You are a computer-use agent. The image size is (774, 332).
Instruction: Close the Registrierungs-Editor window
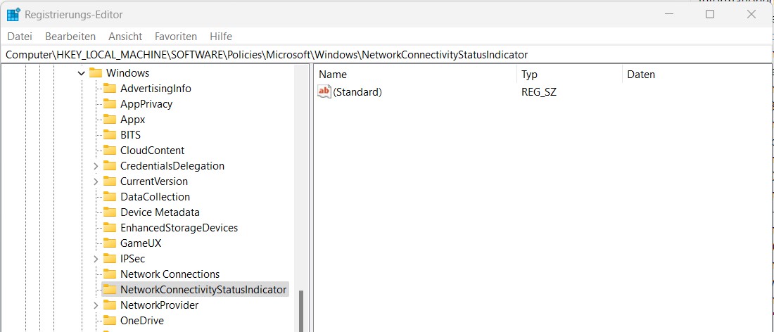[x=751, y=14]
